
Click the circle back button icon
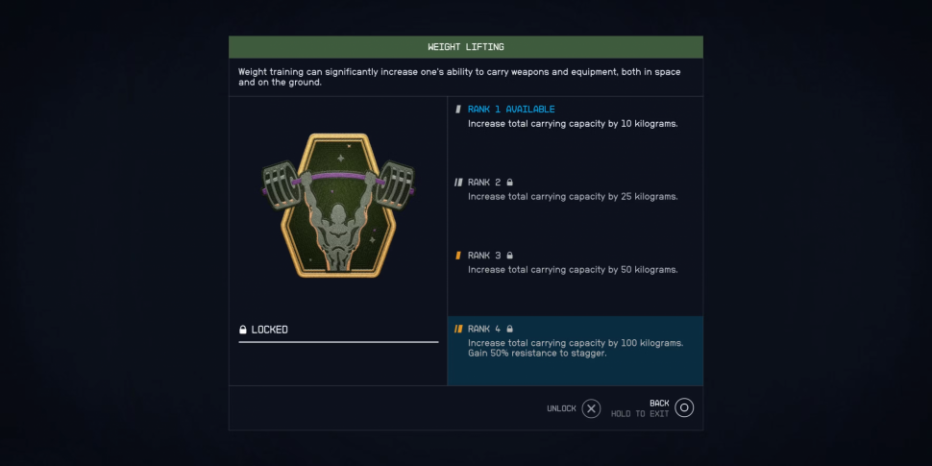684,407
